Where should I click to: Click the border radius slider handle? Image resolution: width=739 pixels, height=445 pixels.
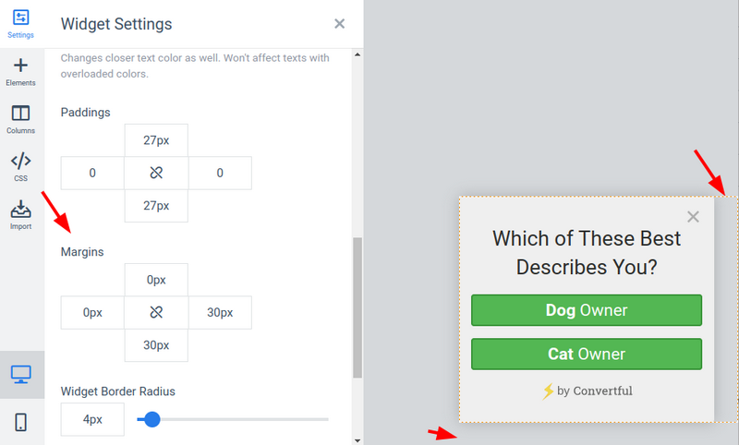point(151,419)
